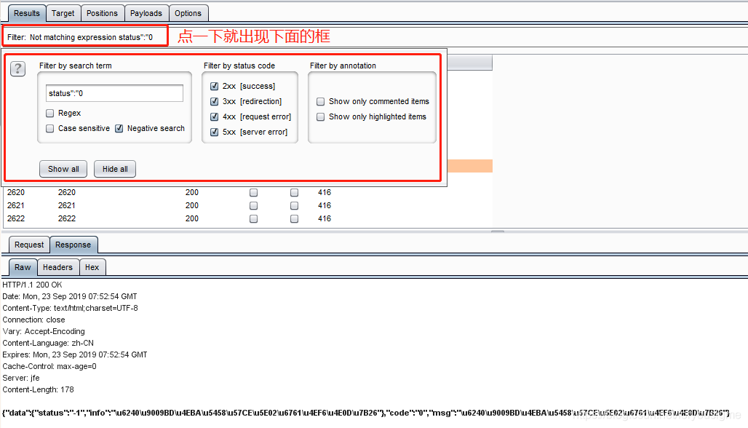Viewport: 748px width, 428px height.
Task: Uncheck the 3xx [redirection] status filter
Action: pyautogui.click(x=214, y=102)
